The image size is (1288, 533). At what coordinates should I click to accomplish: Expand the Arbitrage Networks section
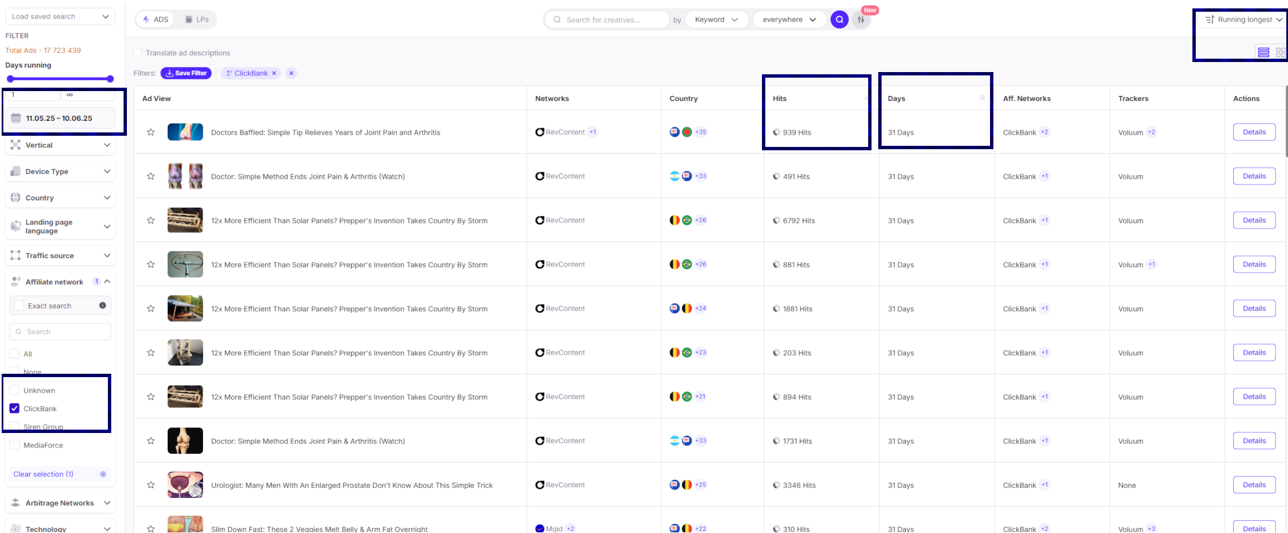(x=107, y=503)
